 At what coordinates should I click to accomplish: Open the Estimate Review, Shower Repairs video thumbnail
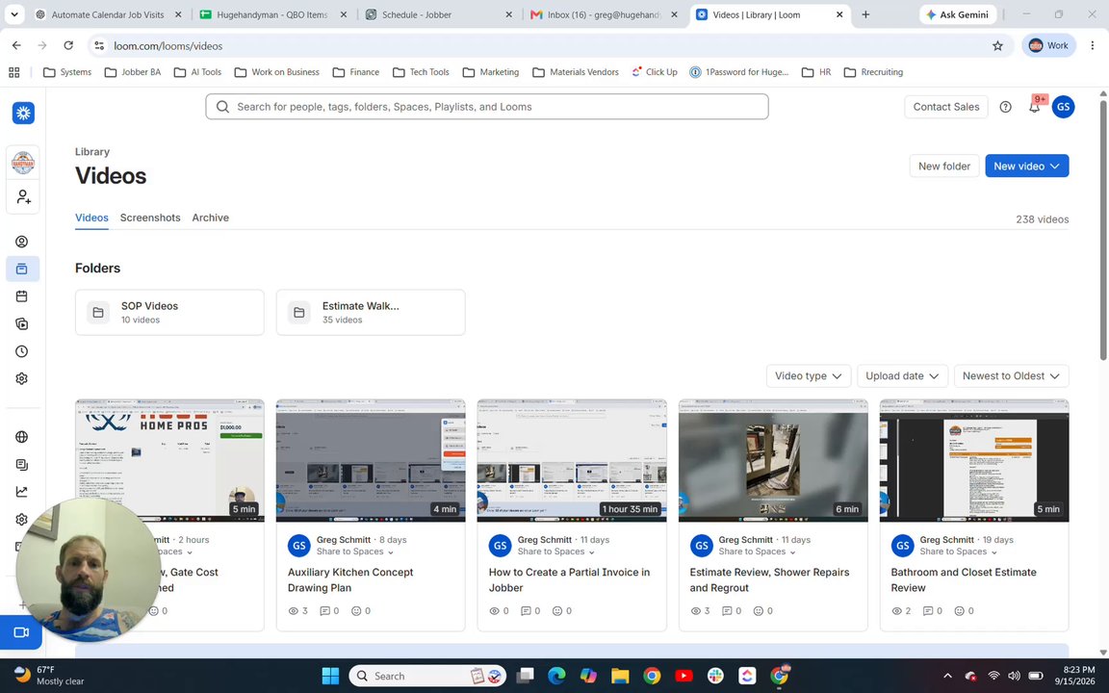coord(773,460)
